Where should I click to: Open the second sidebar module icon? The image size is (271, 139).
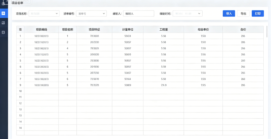[3, 23]
